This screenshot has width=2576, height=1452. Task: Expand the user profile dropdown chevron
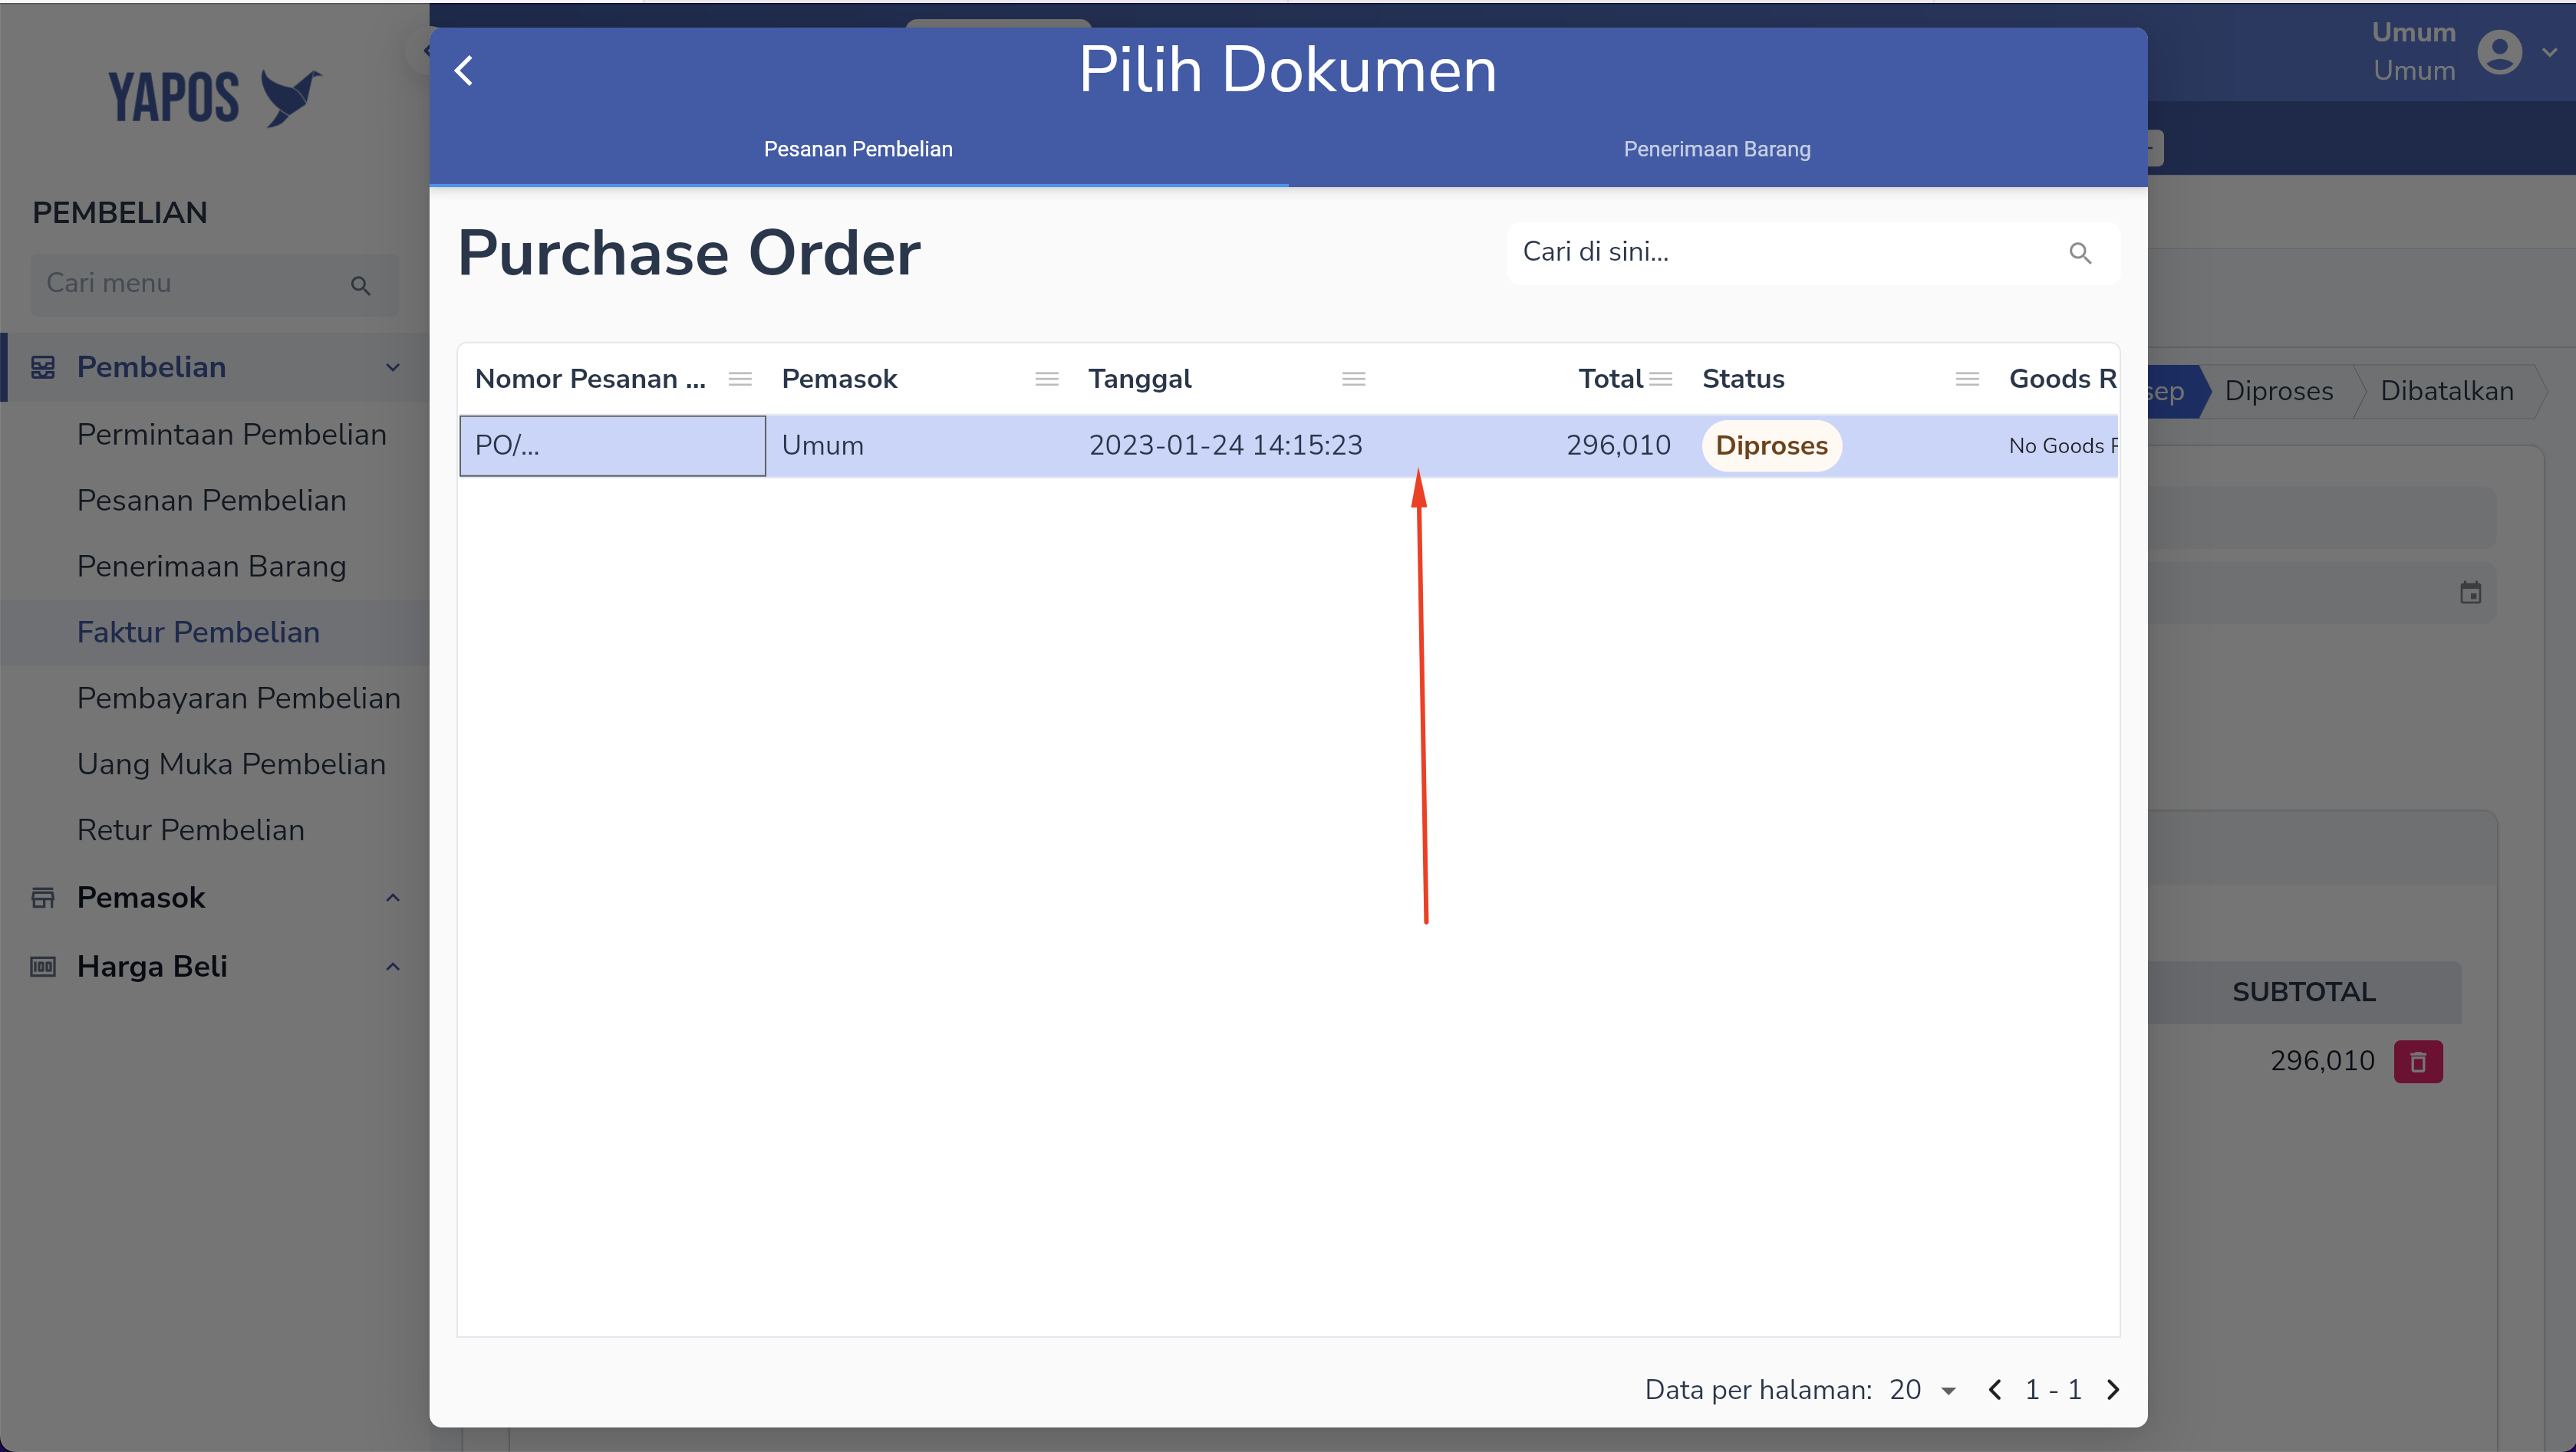[2549, 52]
